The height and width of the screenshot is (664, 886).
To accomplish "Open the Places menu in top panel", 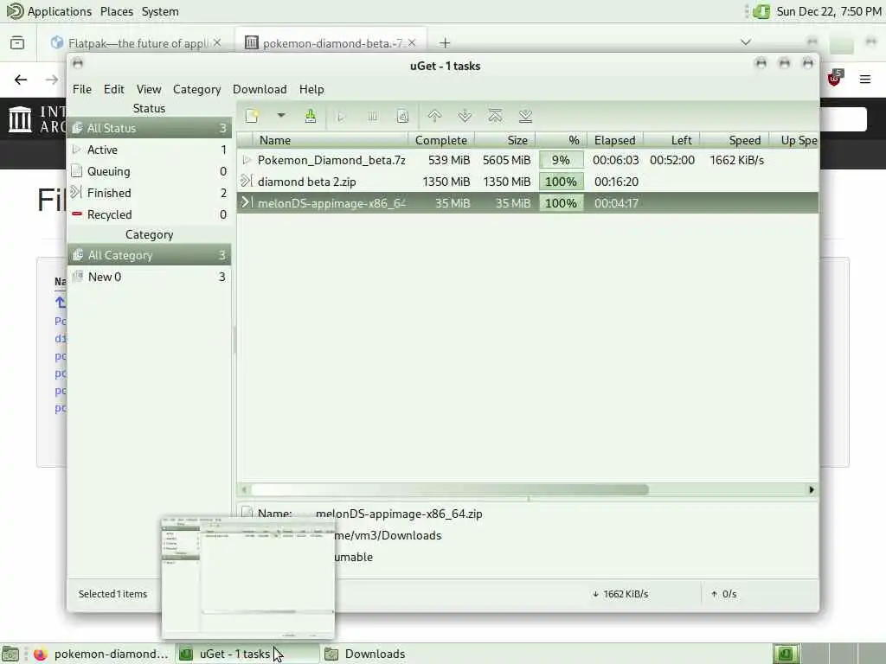I will click(x=117, y=11).
